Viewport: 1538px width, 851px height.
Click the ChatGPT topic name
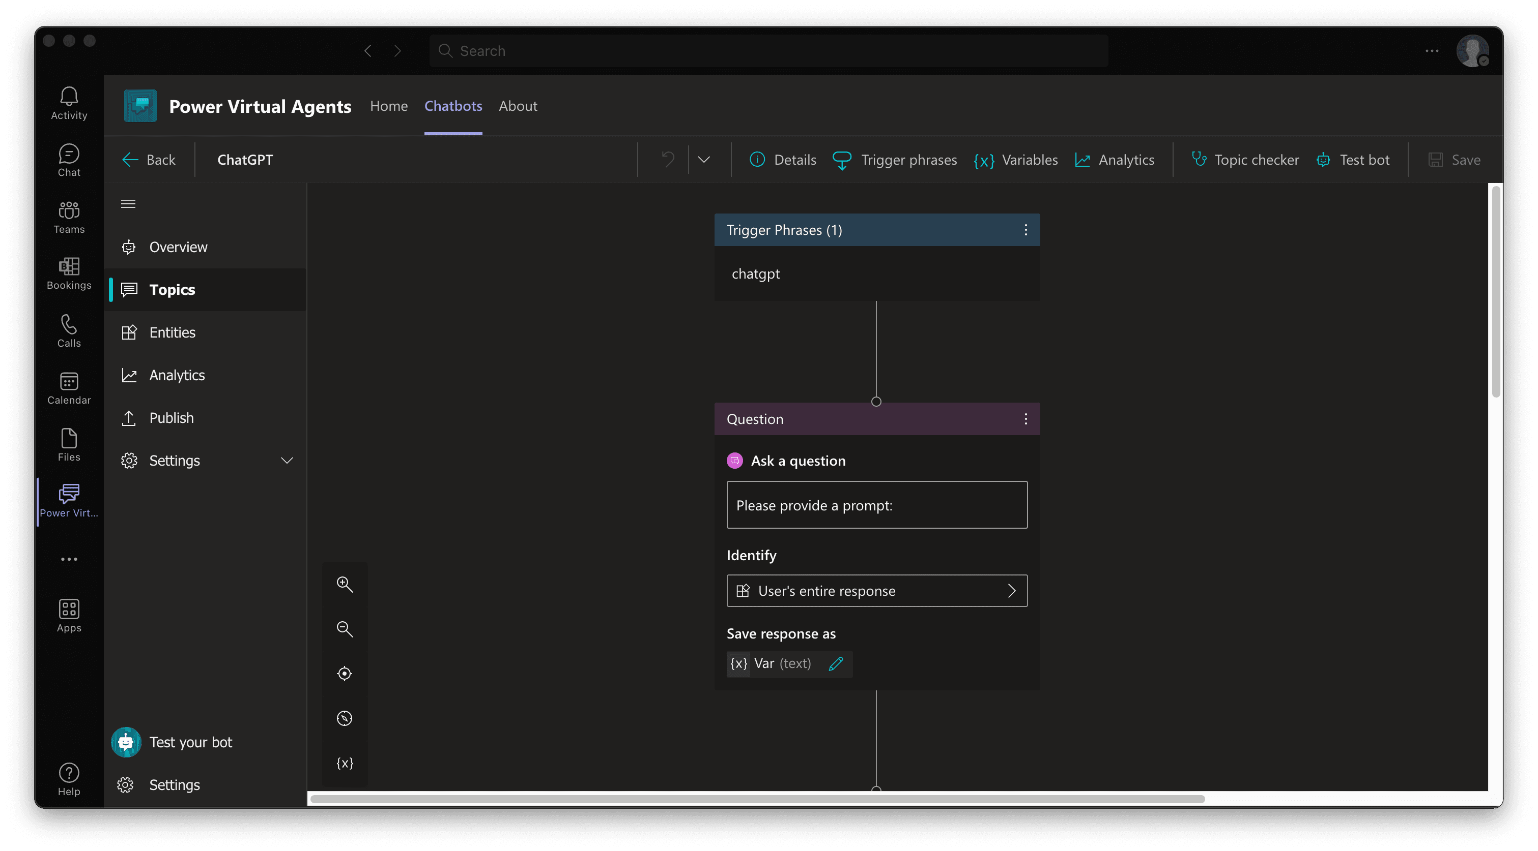(x=245, y=159)
